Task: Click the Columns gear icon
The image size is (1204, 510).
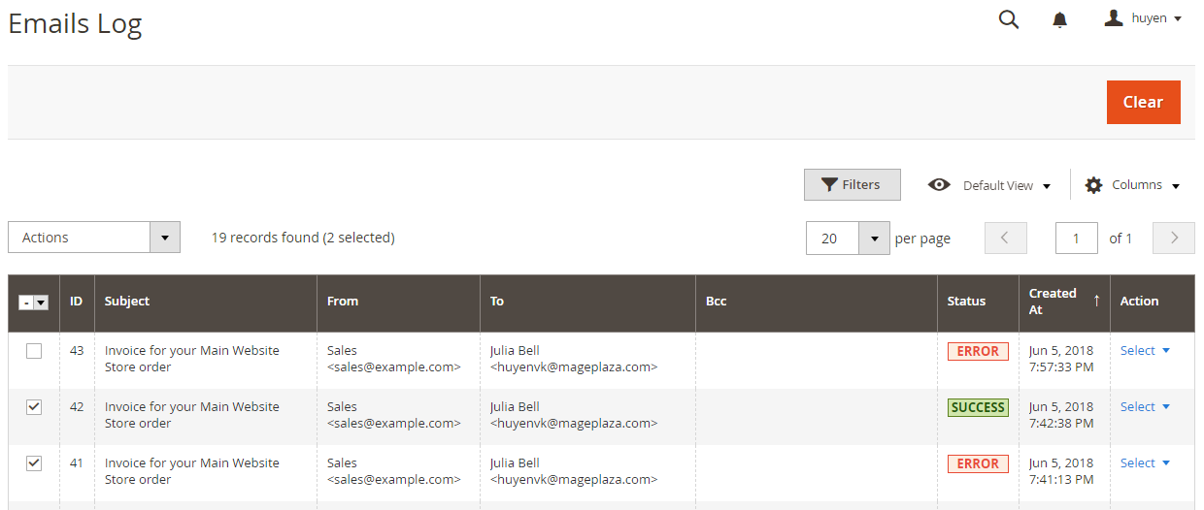Action: [x=1093, y=185]
